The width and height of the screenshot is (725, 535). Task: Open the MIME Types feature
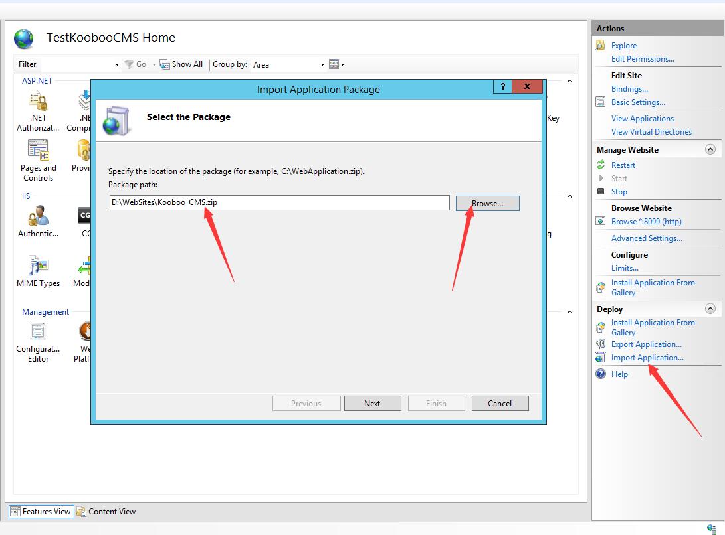(38, 266)
